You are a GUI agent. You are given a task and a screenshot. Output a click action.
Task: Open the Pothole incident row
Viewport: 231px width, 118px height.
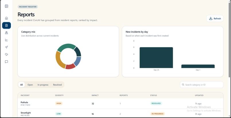(x=120, y=104)
